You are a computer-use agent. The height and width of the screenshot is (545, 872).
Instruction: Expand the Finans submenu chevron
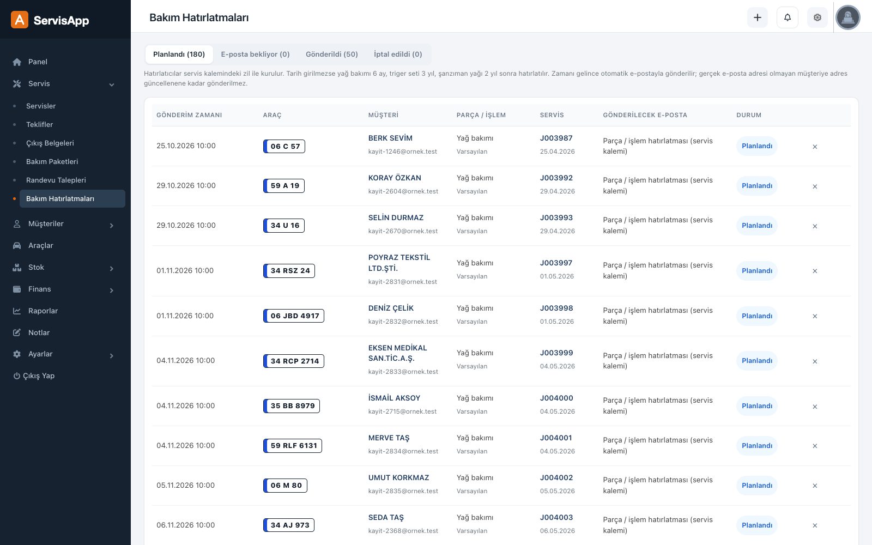click(x=112, y=290)
